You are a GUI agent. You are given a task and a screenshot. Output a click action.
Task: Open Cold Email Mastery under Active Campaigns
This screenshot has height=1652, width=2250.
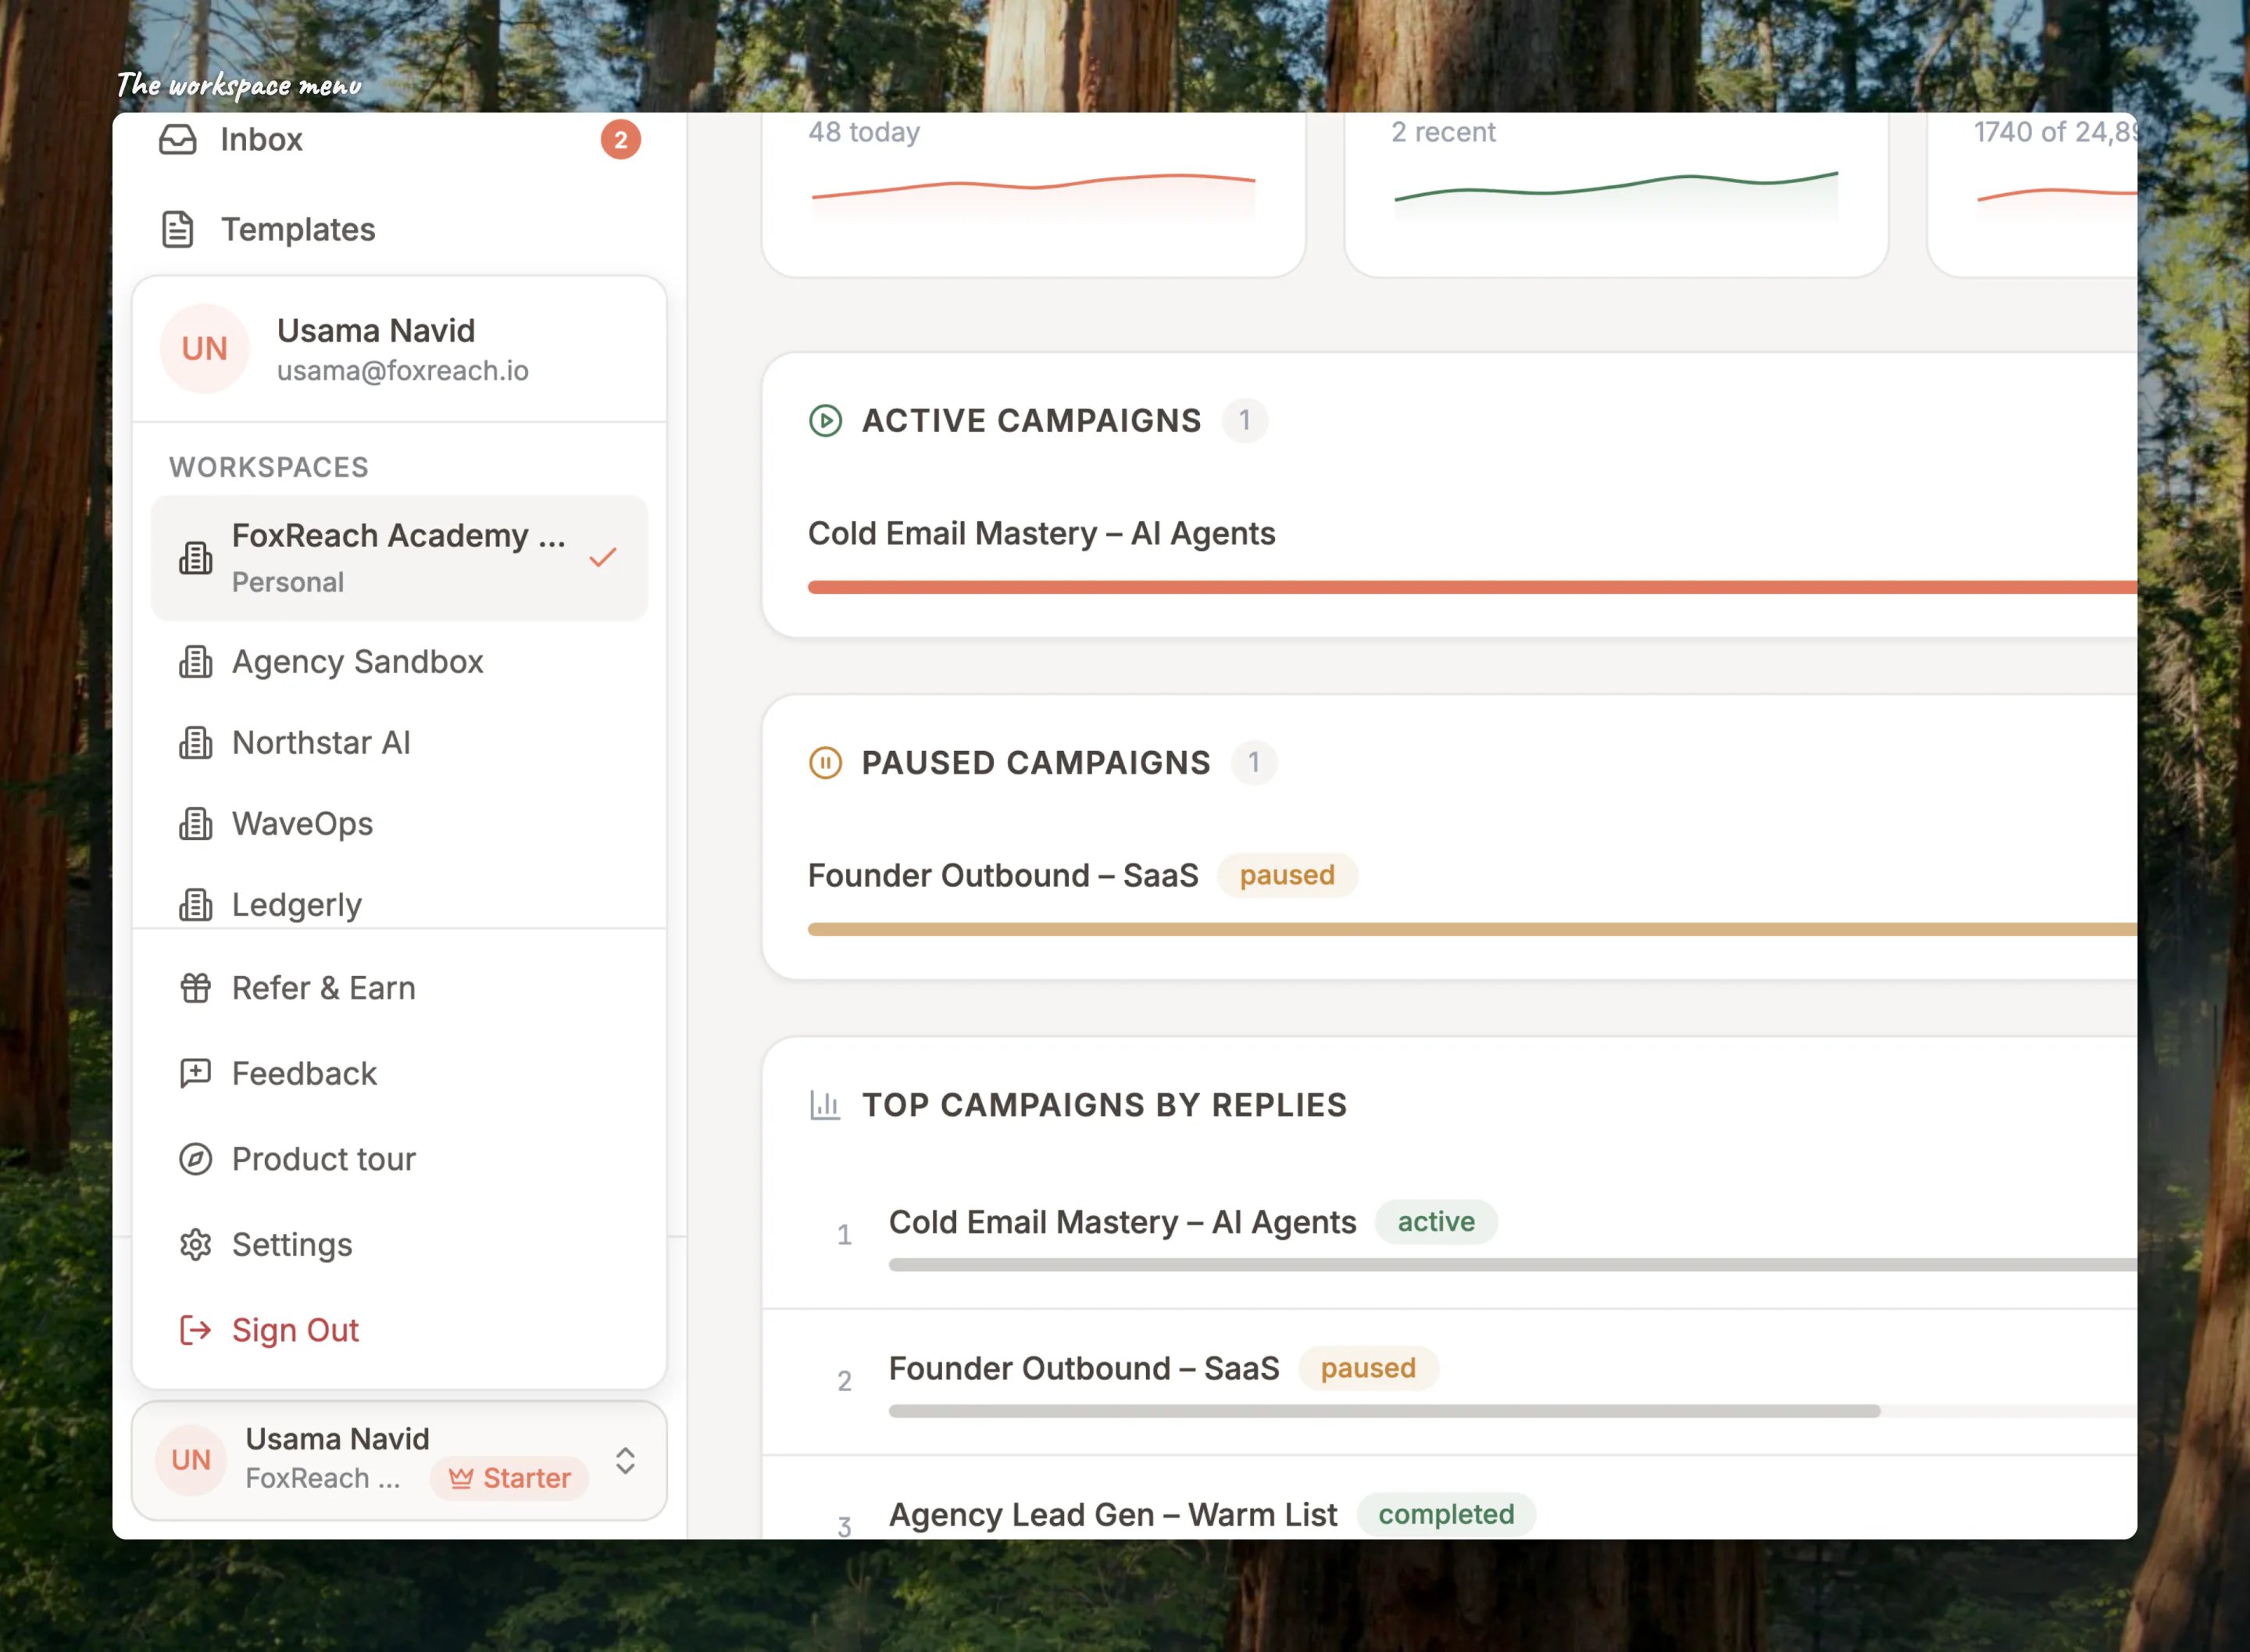click(x=1041, y=533)
